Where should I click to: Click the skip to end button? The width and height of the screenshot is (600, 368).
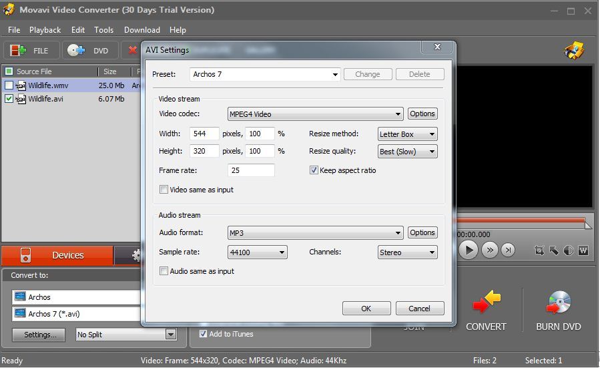coord(508,250)
